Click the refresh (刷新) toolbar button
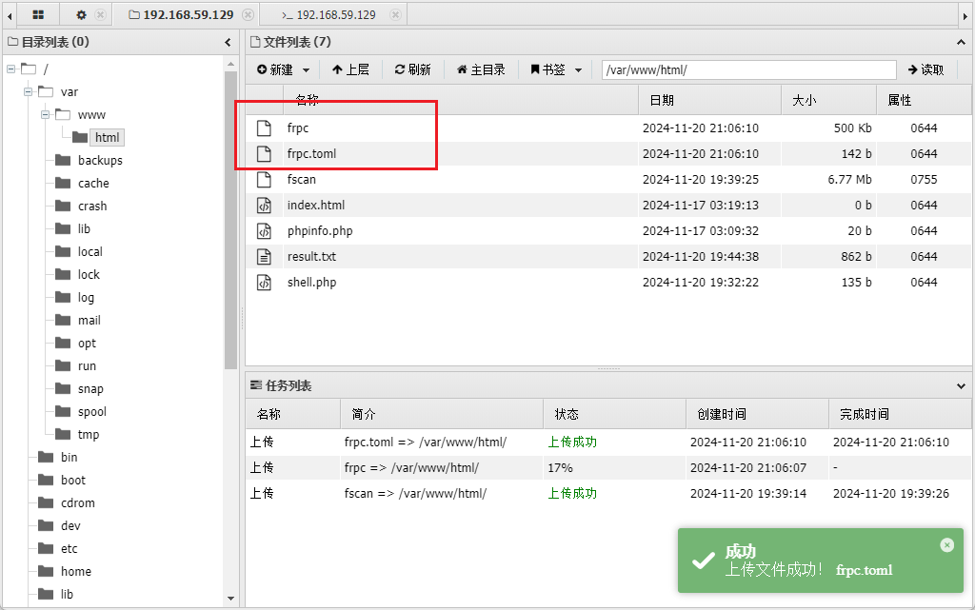Viewport: 975px width, 610px height. [x=412, y=69]
